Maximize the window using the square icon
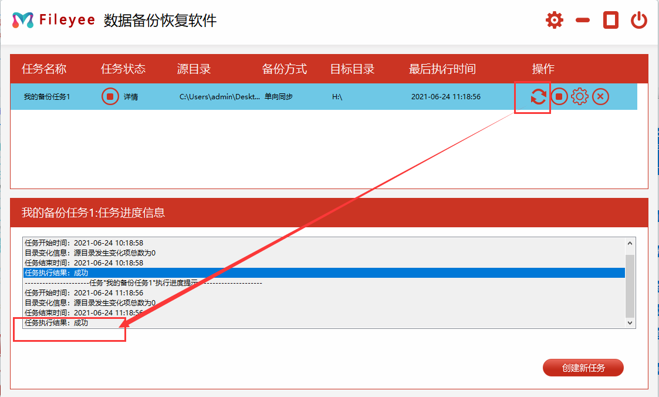Viewport: 659px width, 397px height. click(x=611, y=21)
